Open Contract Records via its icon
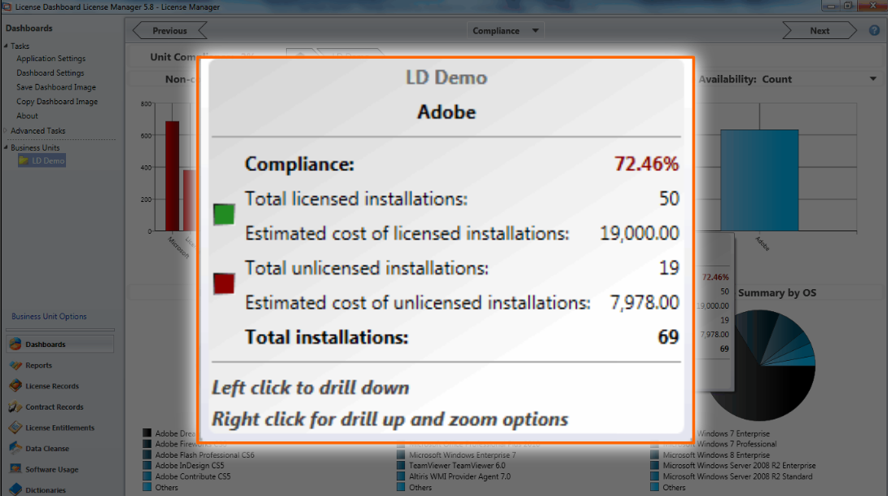 (x=15, y=407)
